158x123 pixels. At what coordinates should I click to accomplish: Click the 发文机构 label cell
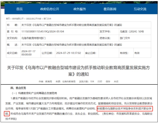13,38
